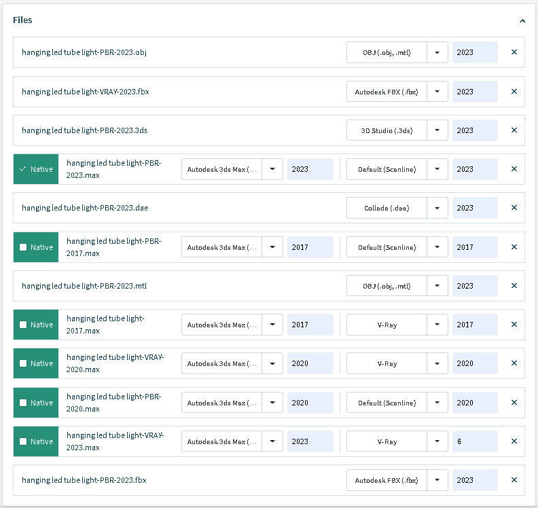Image resolution: width=538 pixels, height=510 pixels.
Task: Edit the version field for PBR-2023.dae
Action: click(474, 208)
